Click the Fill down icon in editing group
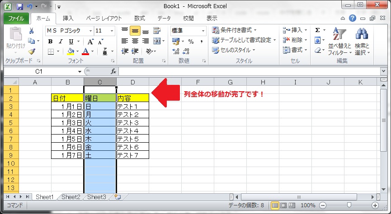 coord(317,40)
